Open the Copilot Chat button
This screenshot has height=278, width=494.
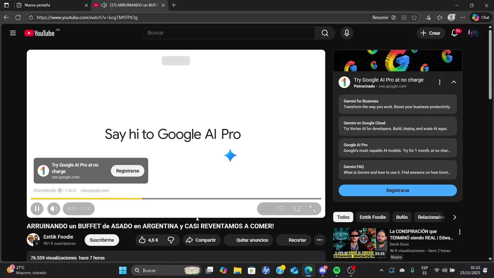click(x=480, y=17)
